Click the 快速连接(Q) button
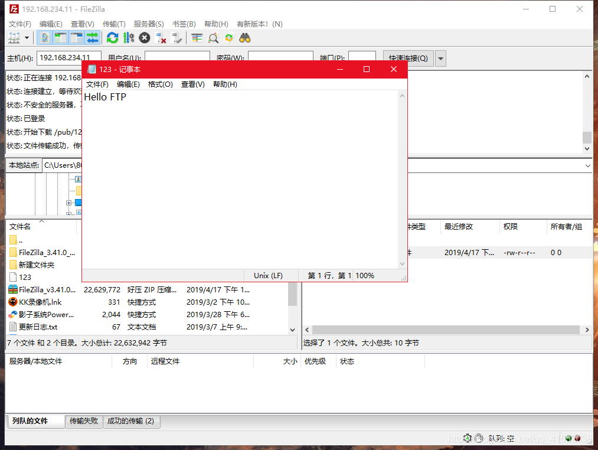Screen dimensions: 598x450 409,58
